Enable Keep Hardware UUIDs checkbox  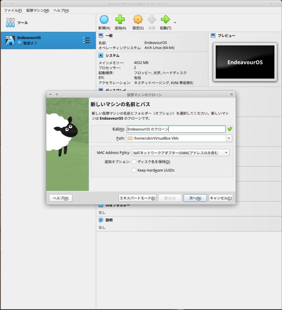pos(134,170)
